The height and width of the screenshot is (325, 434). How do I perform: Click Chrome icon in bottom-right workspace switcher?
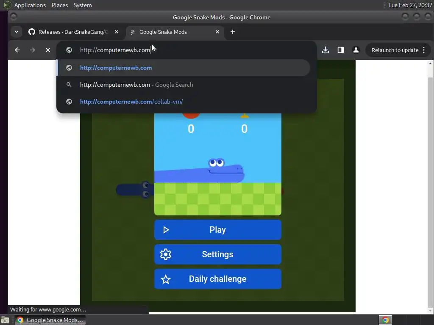pos(385,320)
